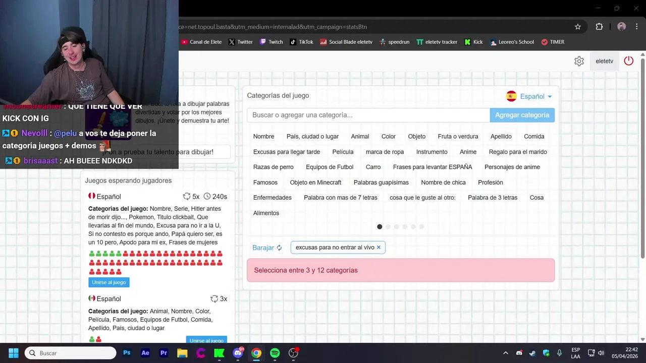Open TIMER bookmark

(553, 42)
